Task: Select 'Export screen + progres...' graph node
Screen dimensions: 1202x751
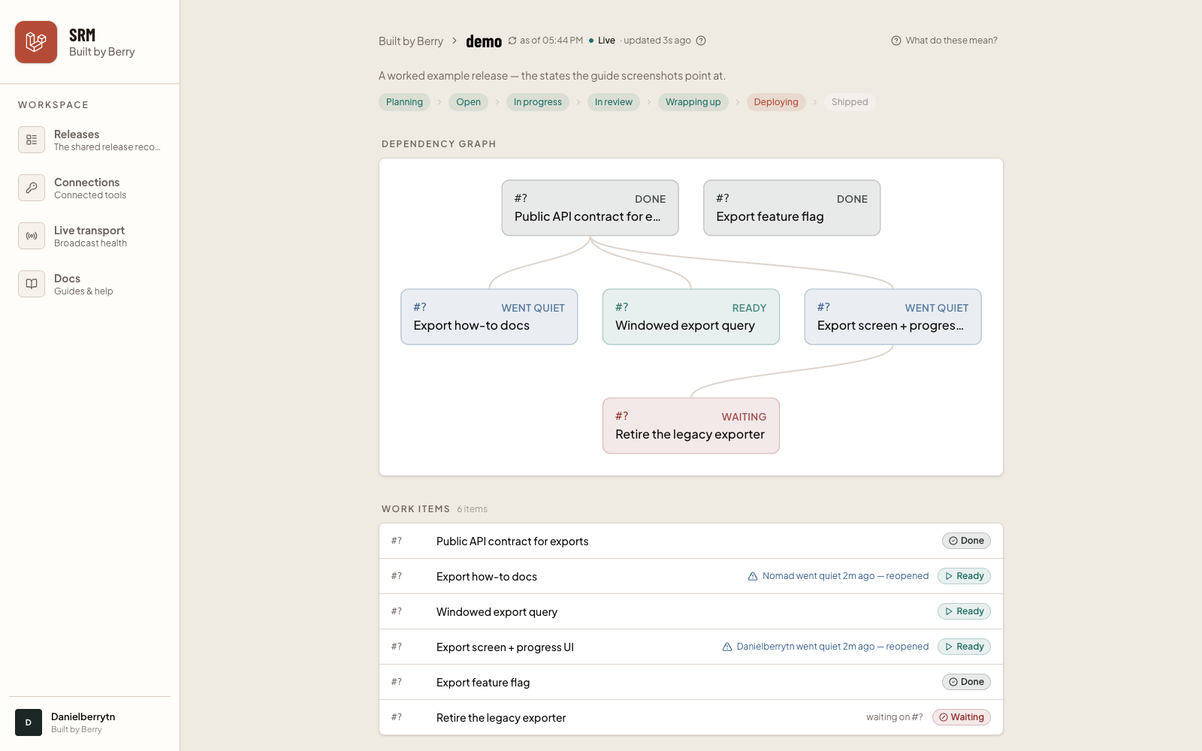Action: pos(892,317)
